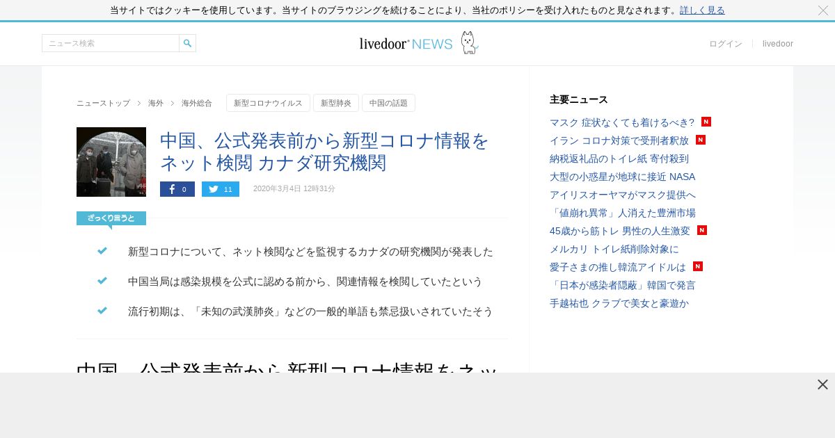
Task: Open イラン コロナ対策で受刑者釈放 headline
Action: pos(619,140)
